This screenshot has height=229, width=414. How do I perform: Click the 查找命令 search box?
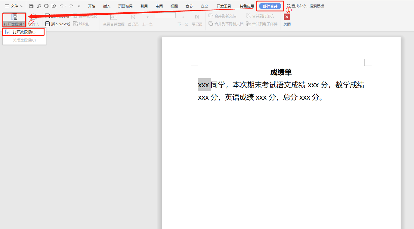[307, 6]
